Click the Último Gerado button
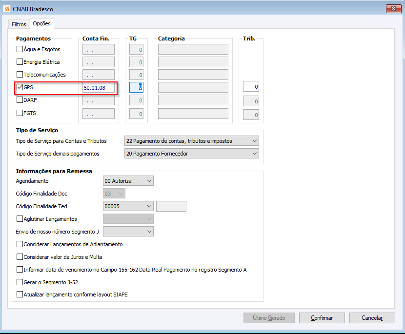The height and width of the screenshot is (334, 405). click(269, 318)
